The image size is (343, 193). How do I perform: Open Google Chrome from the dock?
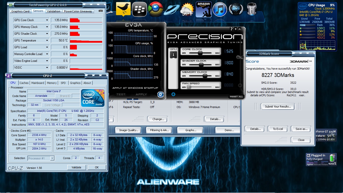pyautogui.click(x=155, y=9)
